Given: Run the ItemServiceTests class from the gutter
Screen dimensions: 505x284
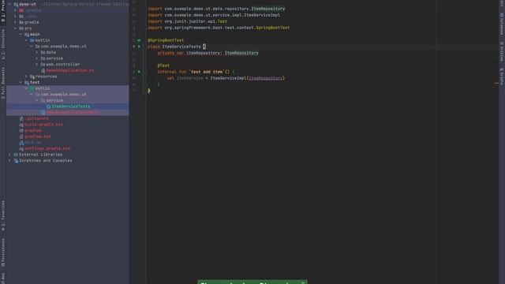Looking at the screenshot, I should pyautogui.click(x=139, y=47).
